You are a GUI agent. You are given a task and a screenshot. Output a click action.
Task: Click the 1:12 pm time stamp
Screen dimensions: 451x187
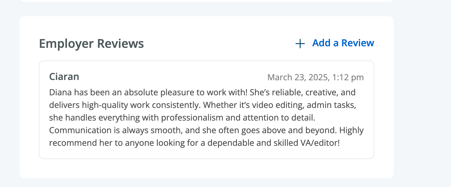tap(348, 78)
